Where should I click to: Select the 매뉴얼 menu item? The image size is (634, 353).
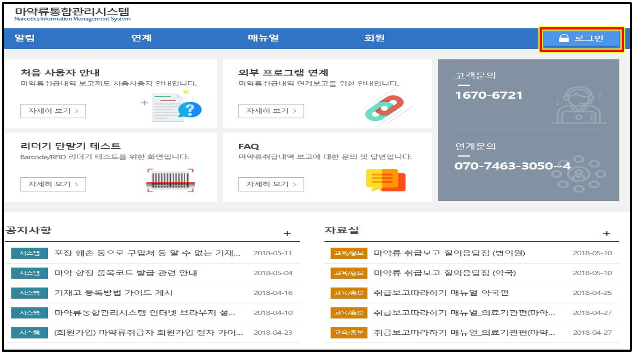click(263, 38)
